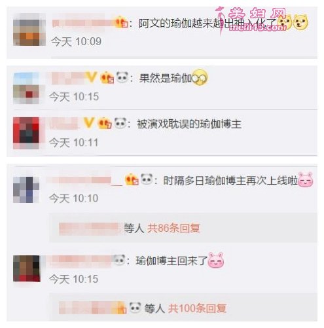Open the avatar beside 瑜伽博主回来了 comment
This screenshot has width=324, height=328.
click(27, 268)
